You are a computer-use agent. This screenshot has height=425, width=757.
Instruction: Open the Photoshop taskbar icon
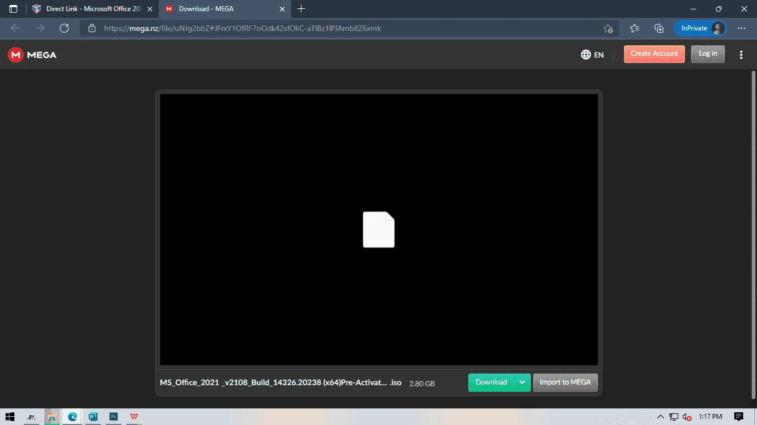[x=114, y=417]
